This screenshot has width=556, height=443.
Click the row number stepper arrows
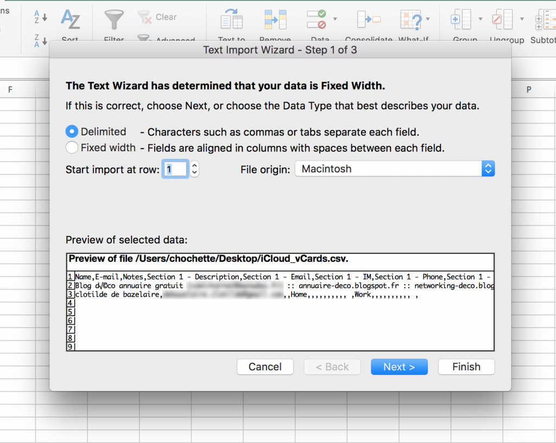coord(195,169)
